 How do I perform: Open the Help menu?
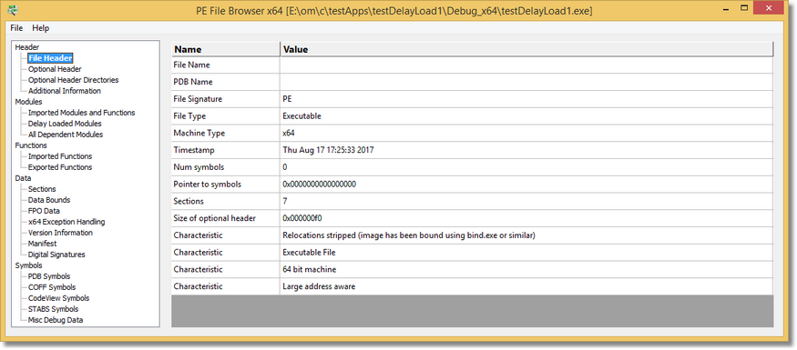pyautogui.click(x=41, y=28)
